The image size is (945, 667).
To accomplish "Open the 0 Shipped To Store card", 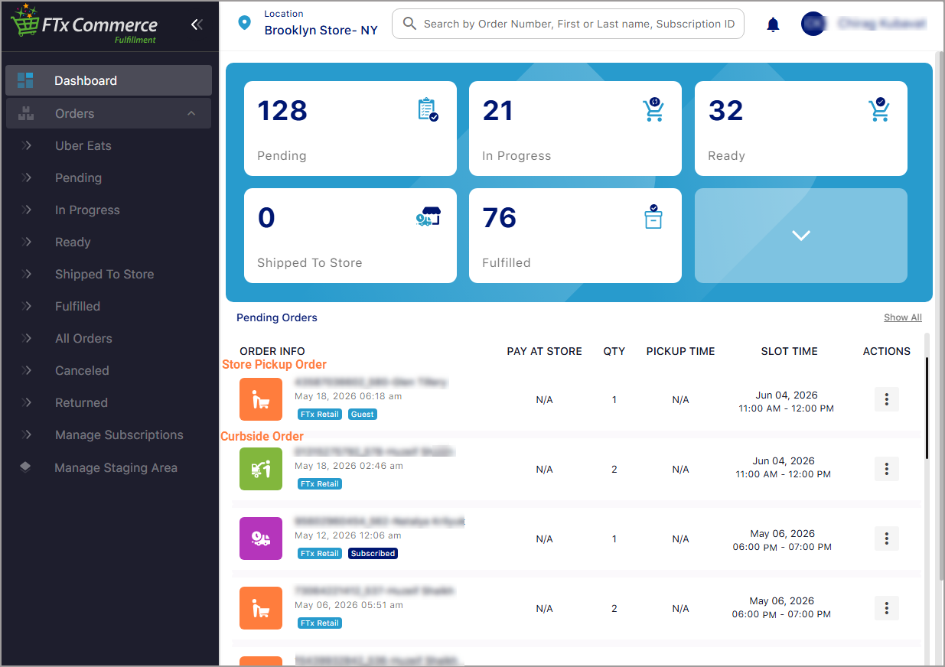I will click(x=350, y=236).
